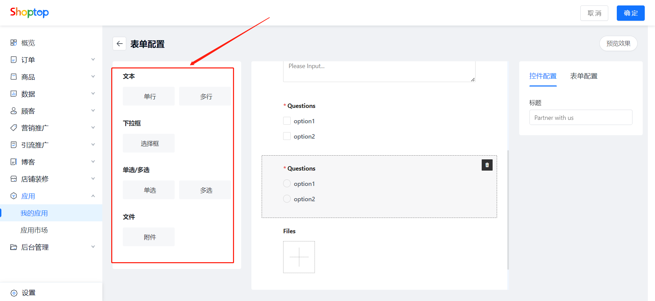Click the 预览效果 preview button
This screenshot has width=655, height=301.
pyautogui.click(x=618, y=44)
